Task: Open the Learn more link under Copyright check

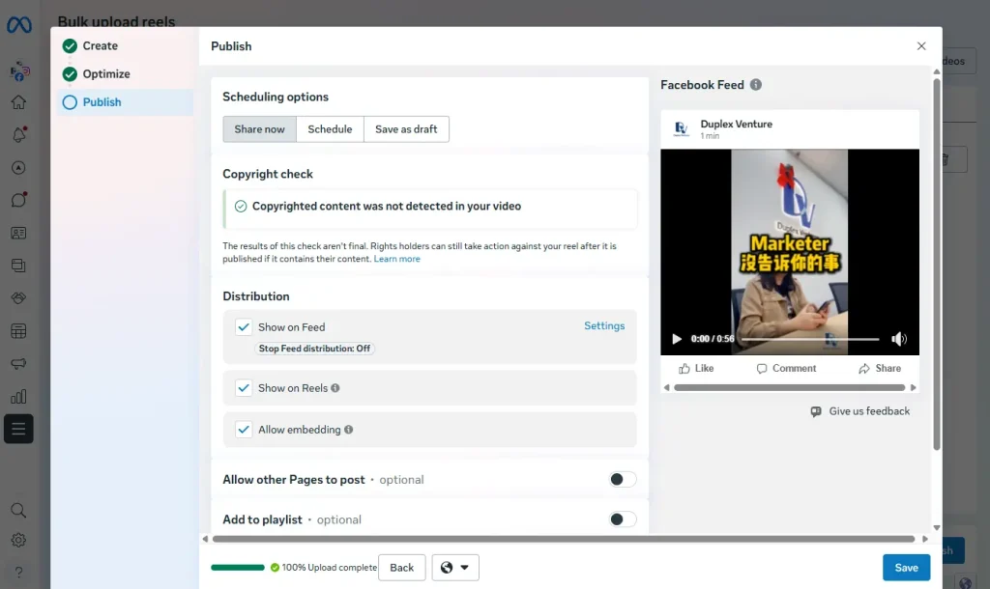Action: pyautogui.click(x=396, y=259)
